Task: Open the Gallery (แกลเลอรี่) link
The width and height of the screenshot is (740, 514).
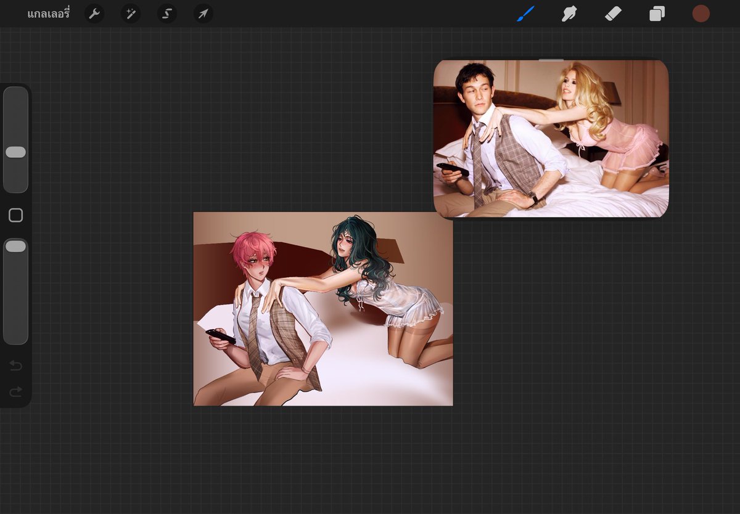Action: 49,14
